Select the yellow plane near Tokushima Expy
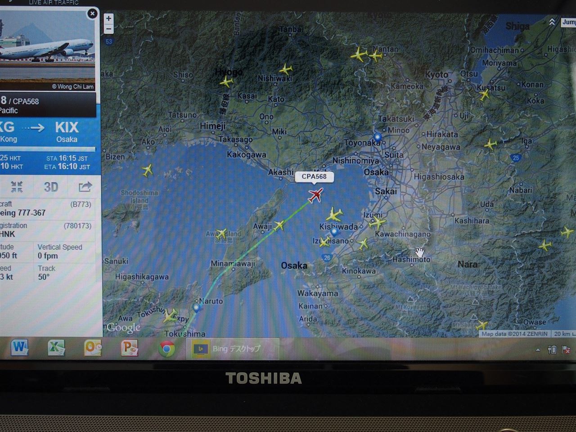Image resolution: width=576 pixels, height=432 pixels. tap(169, 315)
